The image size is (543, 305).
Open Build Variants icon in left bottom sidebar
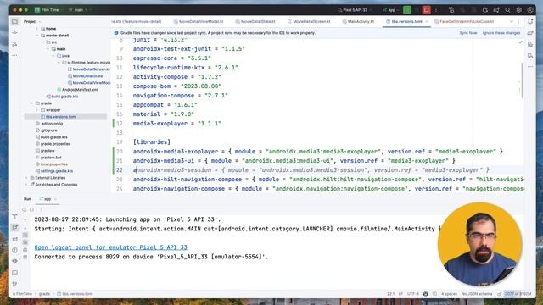coord(15,217)
